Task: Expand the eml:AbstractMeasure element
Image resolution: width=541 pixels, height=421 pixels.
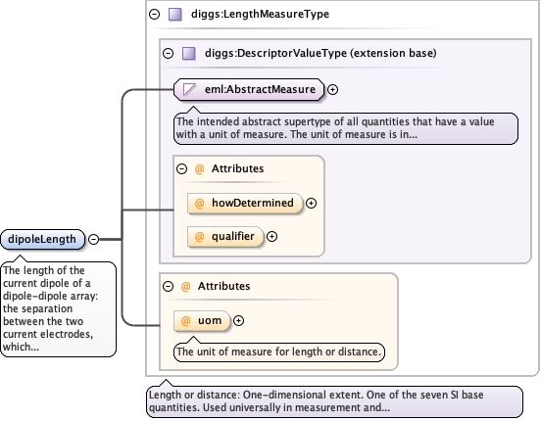Action: click(x=332, y=90)
